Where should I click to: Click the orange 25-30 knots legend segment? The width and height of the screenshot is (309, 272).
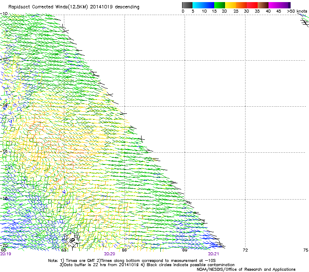(x=241, y=5)
